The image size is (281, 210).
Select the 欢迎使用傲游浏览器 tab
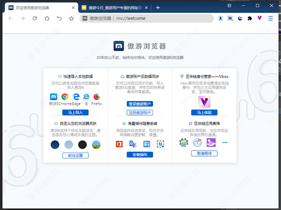pos(41,7)
